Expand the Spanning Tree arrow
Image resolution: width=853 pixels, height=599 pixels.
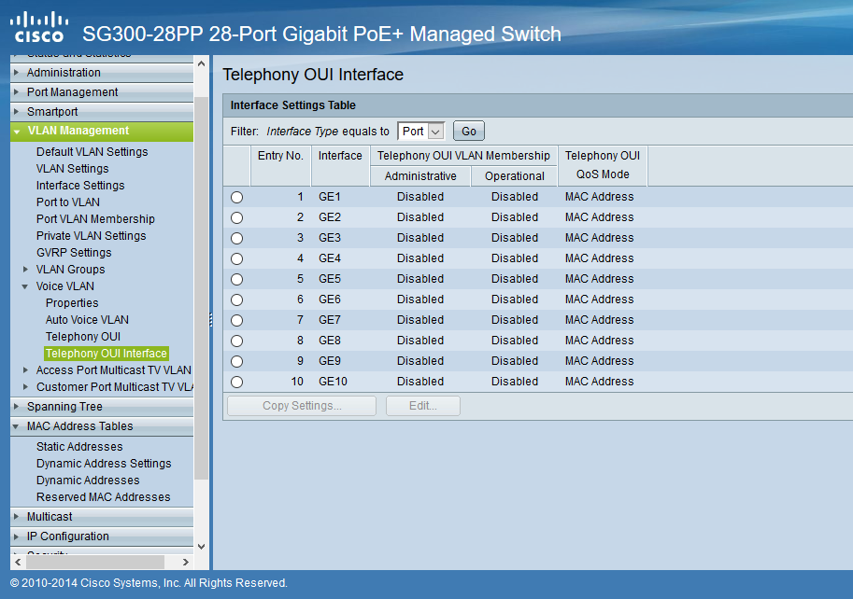click(x=16, y=406)
